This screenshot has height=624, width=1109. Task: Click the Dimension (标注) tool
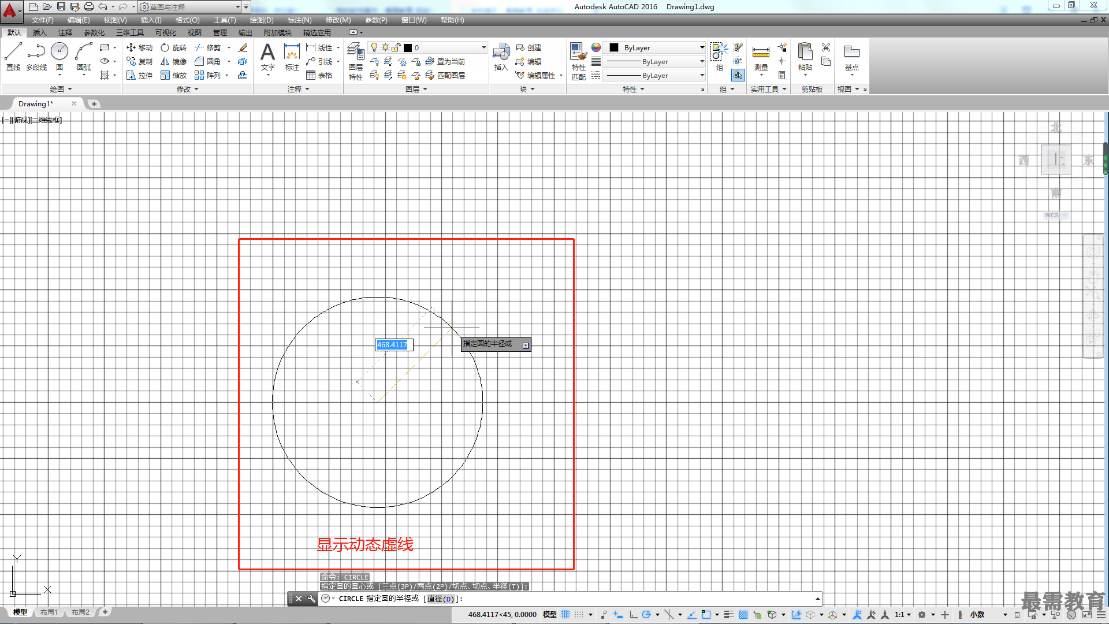click(292, 57)
